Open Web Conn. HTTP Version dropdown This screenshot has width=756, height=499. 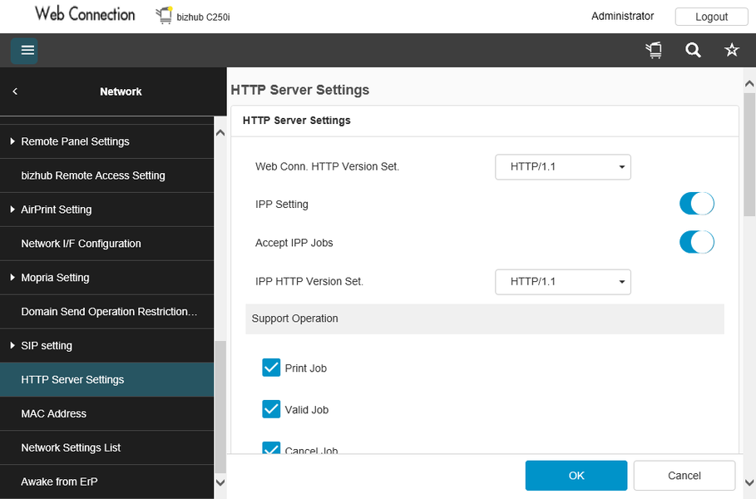563,166
